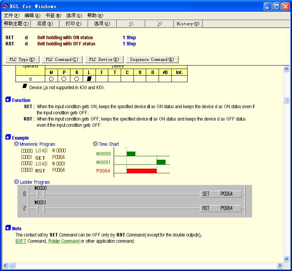Click the 选项(O) toolbar button
The width and height of the screenshot is (292, 271).
(x=102, y=24)
